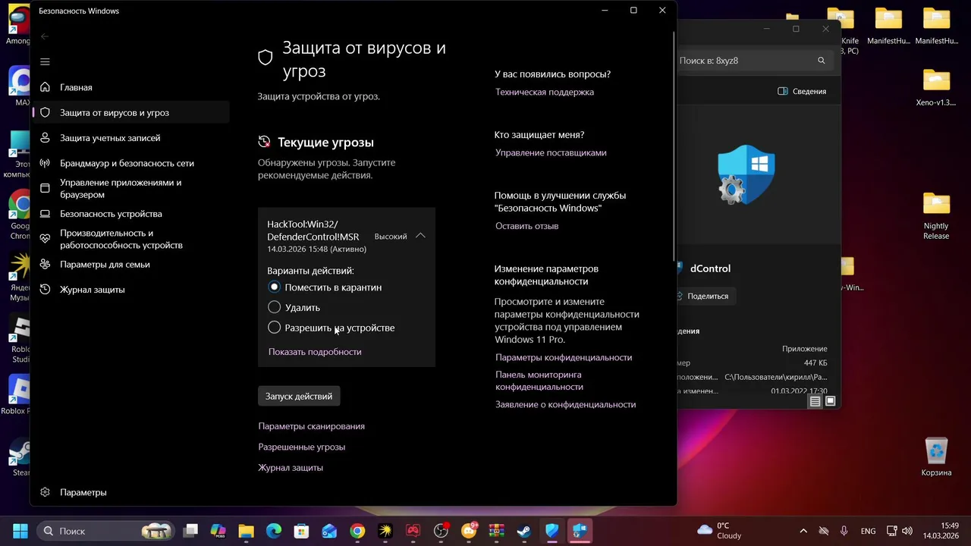Select Nightly Release folder on desktop
This screenshot has width=971, height=546.
click(936, 215)
